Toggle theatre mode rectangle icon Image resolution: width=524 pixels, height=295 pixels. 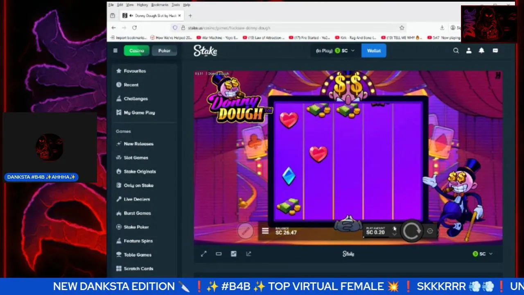pos(219,254)
